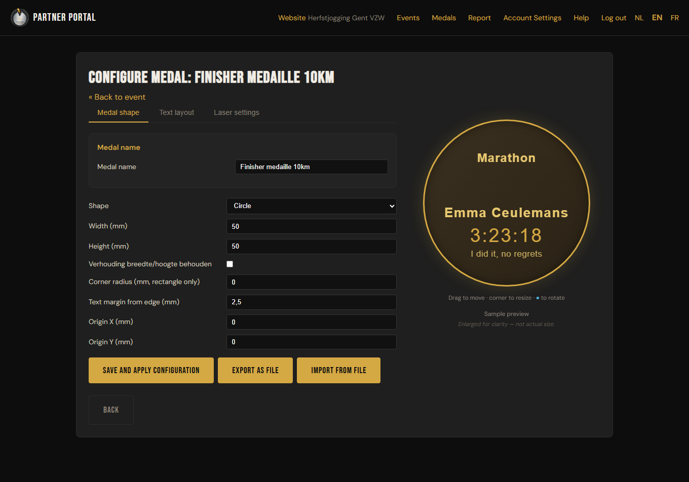Switch language to NL
This screenshot has height=482, width=689.
(639, 18)
